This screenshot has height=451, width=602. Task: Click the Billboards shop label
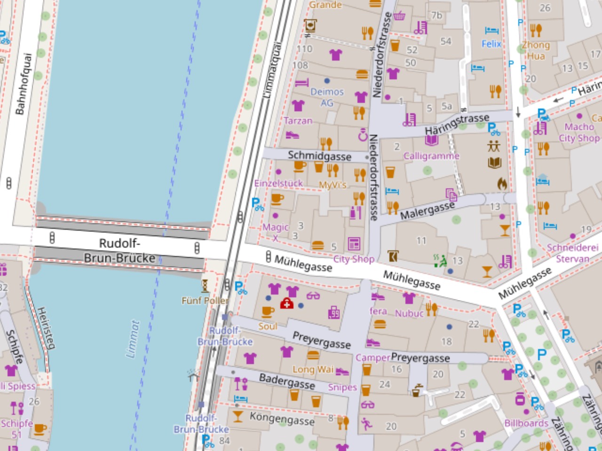pos(526,423)
